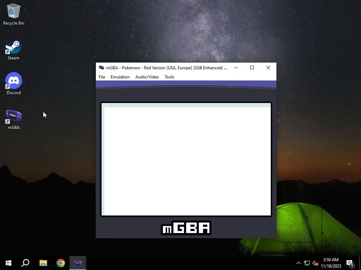The width and height of the screenshot is (361, 270).
Task: Open the File menu in mGBA
Action: [x=102, y=77]
